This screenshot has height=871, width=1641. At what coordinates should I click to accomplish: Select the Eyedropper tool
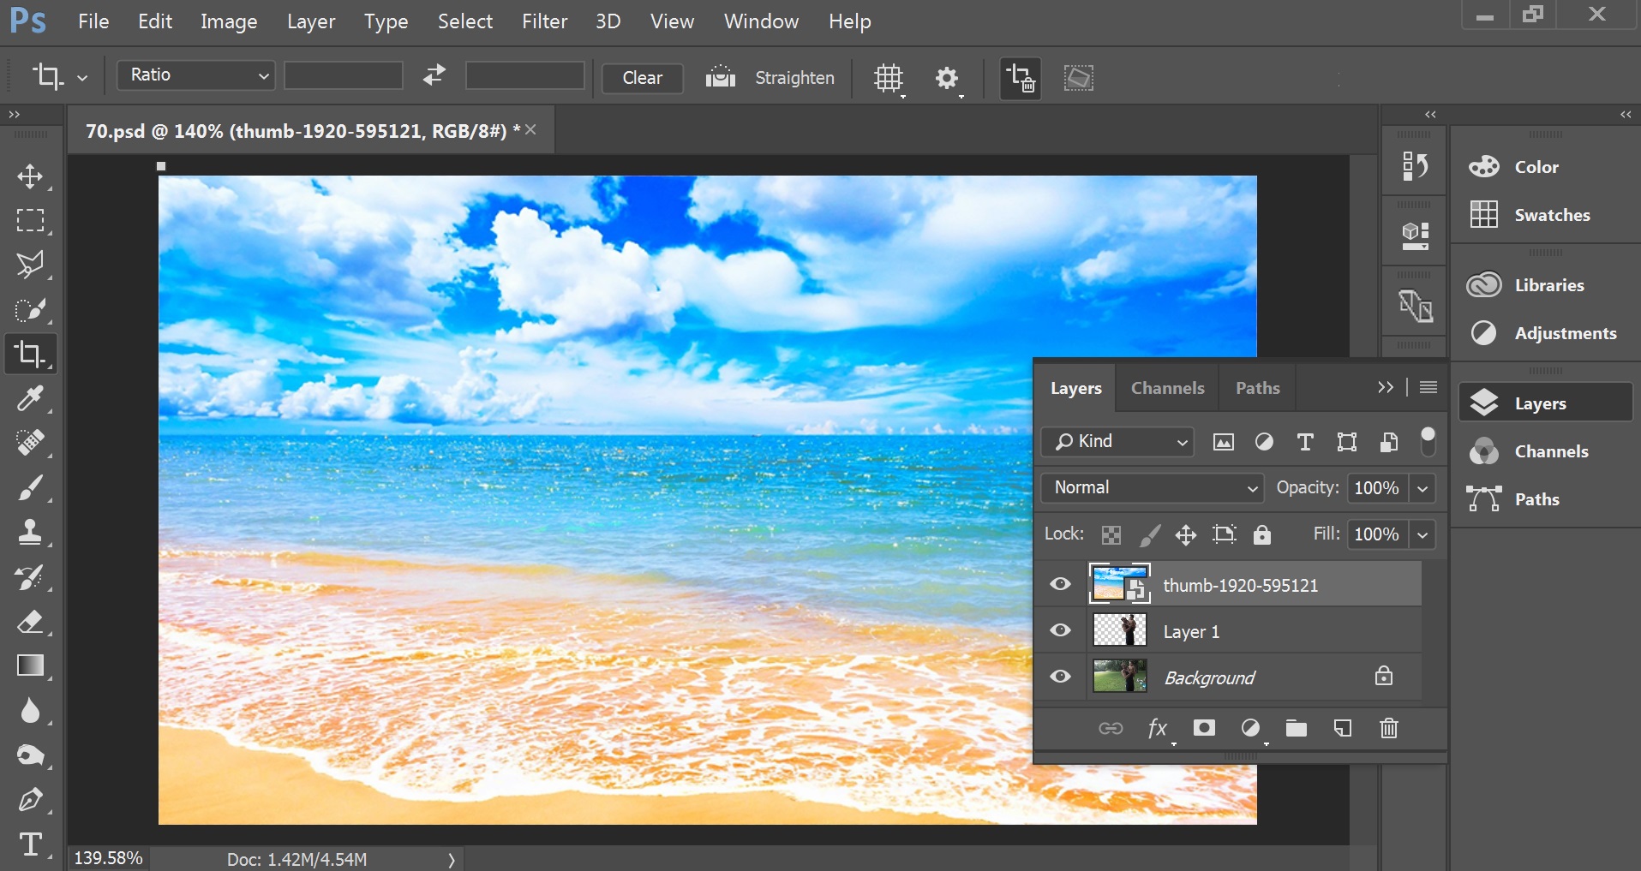point(31,398)
